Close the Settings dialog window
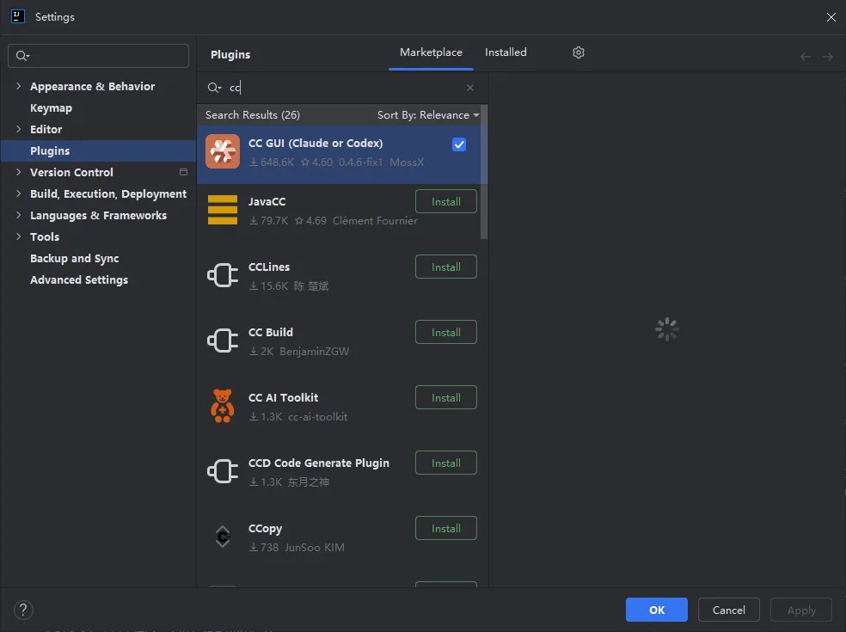Screen dimensions: 846x632 tap(831, 17)
